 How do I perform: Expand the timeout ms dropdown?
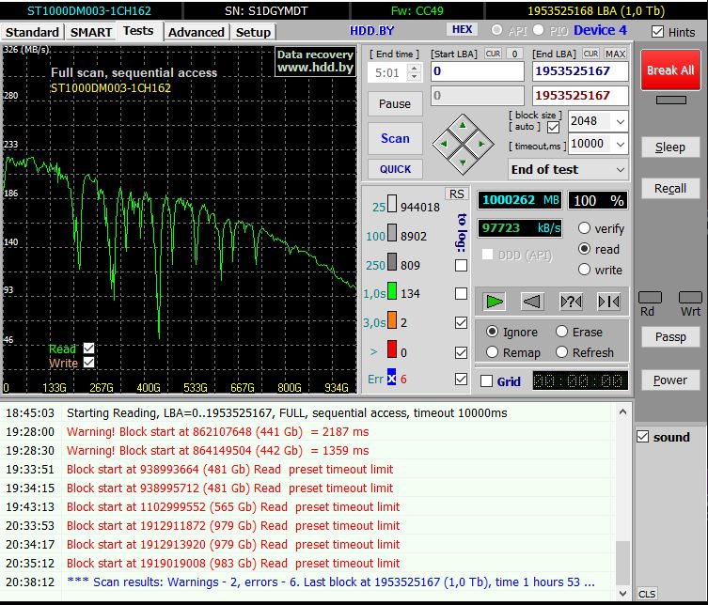(x=620, y=144)
